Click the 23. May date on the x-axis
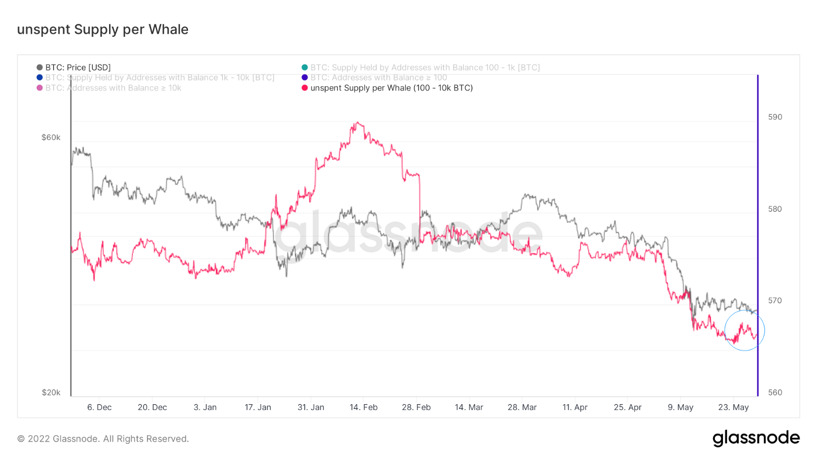817x459 pixels. click(733, 407)
